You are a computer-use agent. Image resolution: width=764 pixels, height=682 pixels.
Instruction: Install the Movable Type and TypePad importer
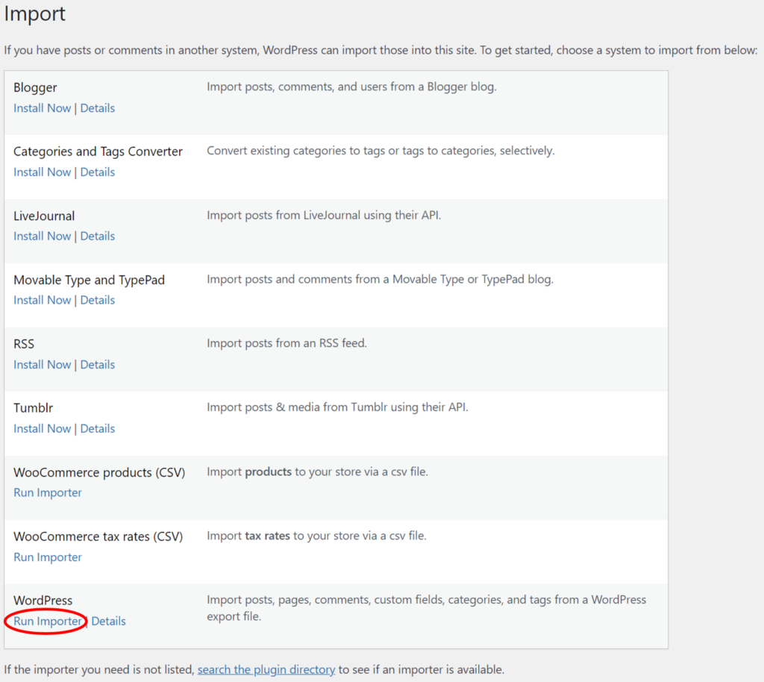pos(42,300)
